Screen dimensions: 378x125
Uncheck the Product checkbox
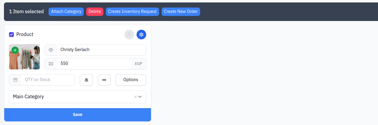coord(11,35)
